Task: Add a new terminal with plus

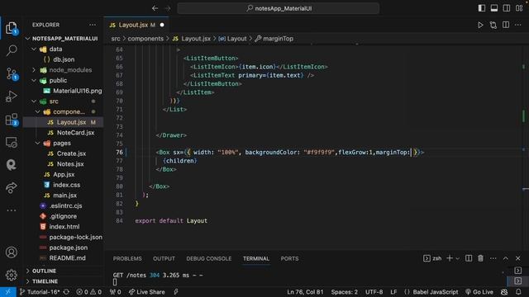Action: 450,258
